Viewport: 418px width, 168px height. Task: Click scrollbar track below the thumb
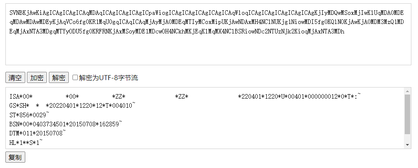407,138
